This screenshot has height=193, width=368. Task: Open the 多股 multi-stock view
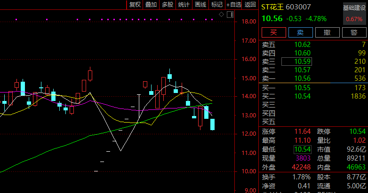(x=168, y=5)
